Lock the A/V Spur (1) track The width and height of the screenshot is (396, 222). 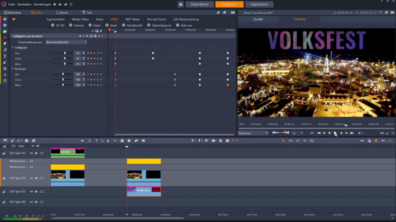(x=4, y=153)
